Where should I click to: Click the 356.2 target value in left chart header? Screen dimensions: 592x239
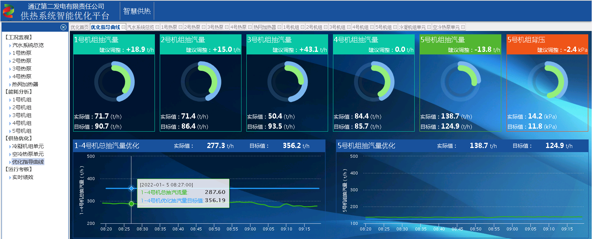[292, 145]
